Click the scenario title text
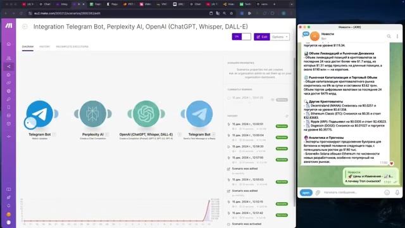 140,27
